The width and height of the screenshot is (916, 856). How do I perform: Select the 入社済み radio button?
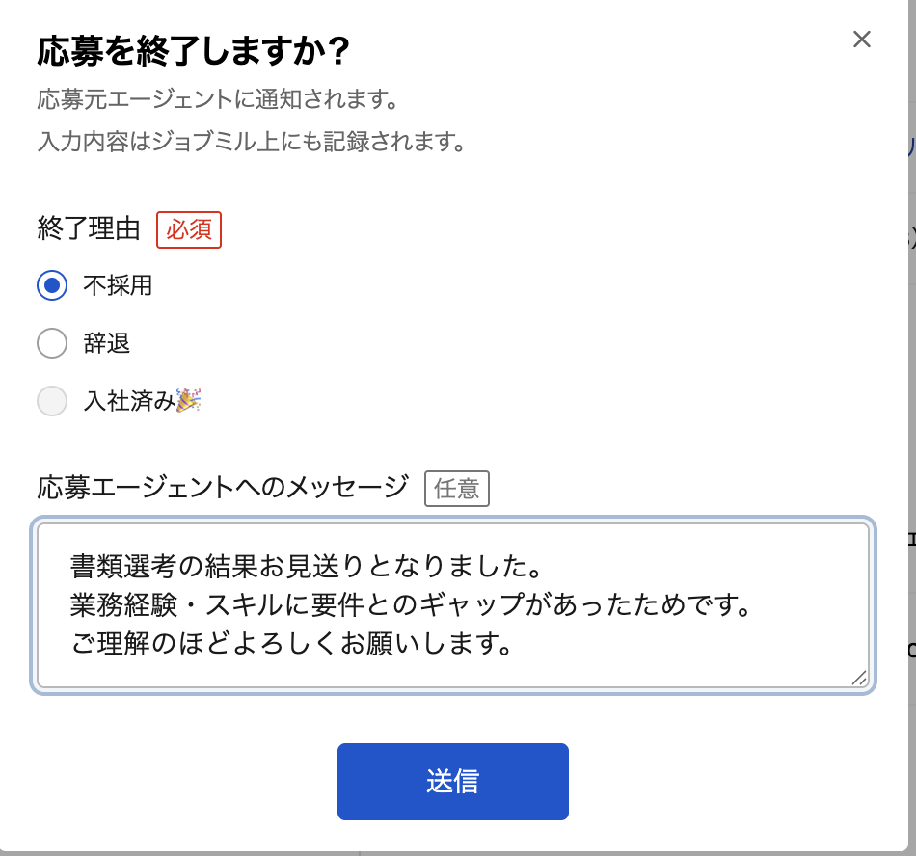pos(52,401)
